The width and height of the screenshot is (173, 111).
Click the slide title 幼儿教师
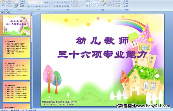click(103, 41)
